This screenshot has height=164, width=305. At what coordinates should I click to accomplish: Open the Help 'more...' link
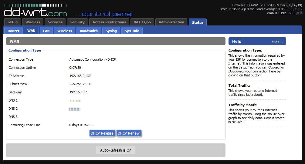277,42
